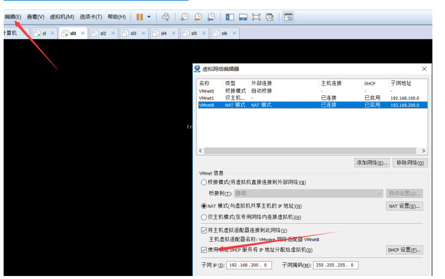
Task: Select the NAT 模式 radio button
Action: tap(204, 206)
